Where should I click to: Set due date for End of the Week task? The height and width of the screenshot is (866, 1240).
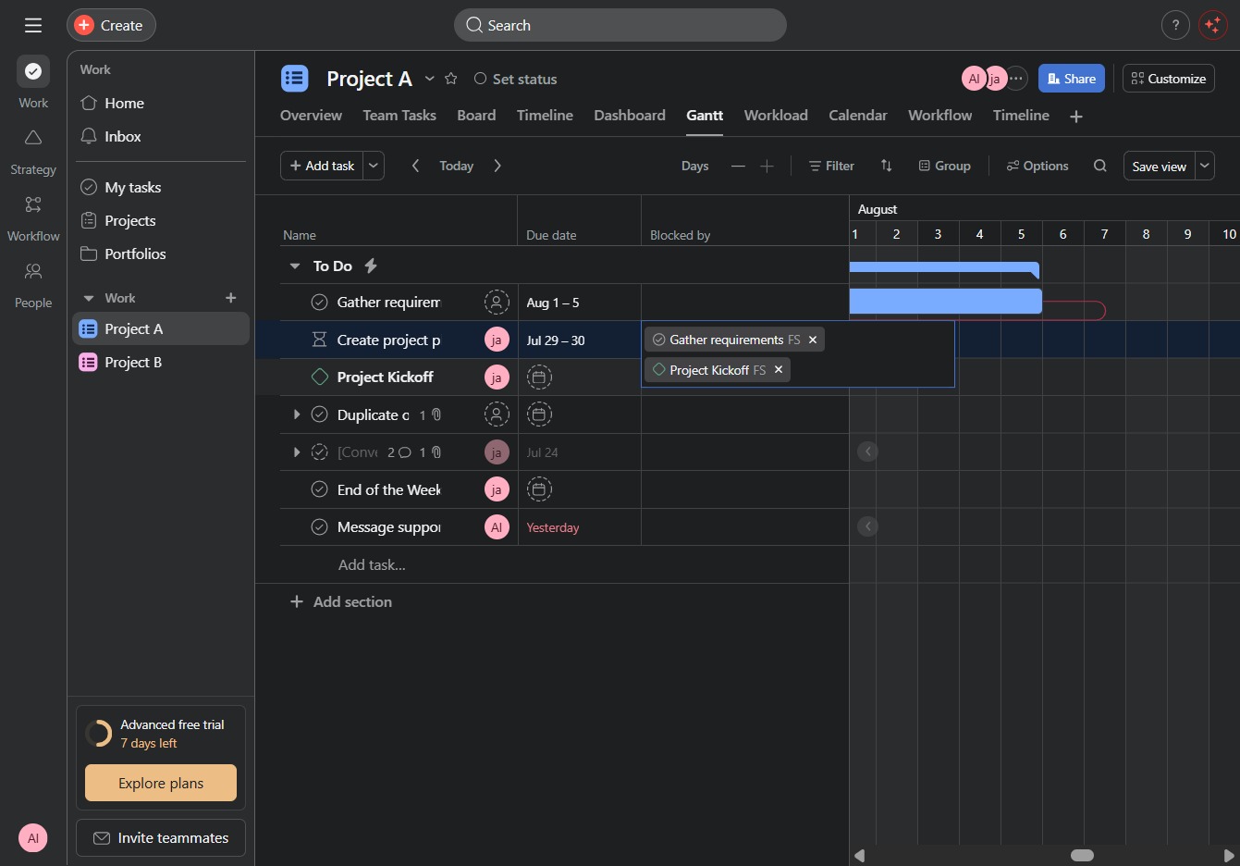point(539,489)
